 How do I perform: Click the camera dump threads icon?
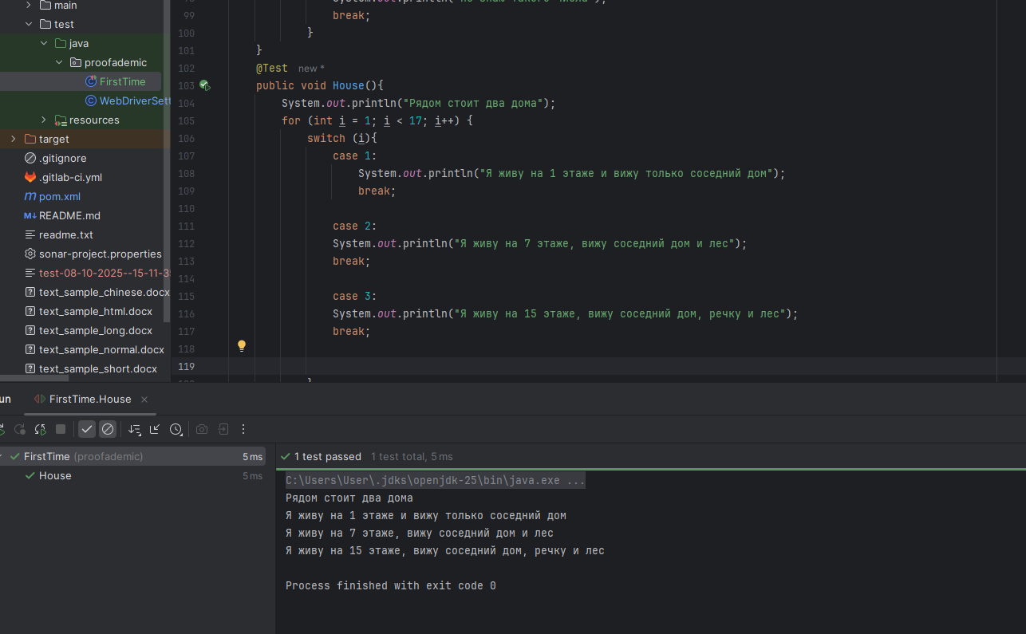click(x=202, y=429)
